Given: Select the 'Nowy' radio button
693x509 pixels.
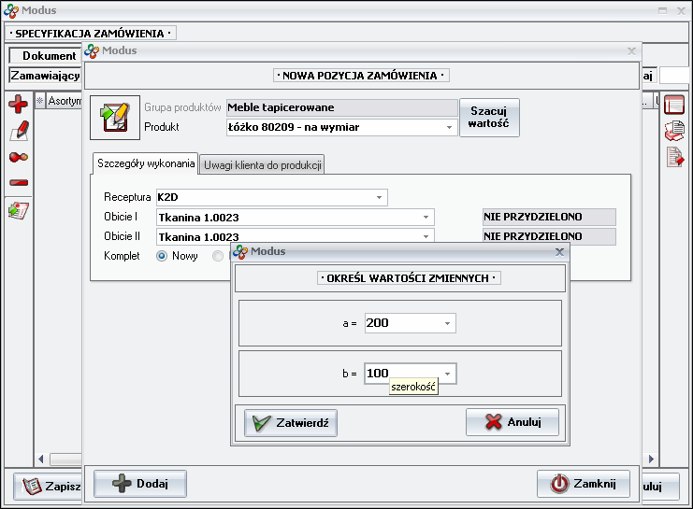Looking at the screenshot, I should [x=162, y=256].
